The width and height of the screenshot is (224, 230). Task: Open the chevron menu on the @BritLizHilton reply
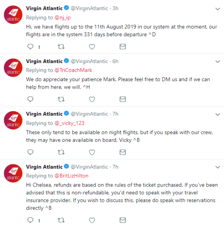pyautogui.click(x=218, y=167)
